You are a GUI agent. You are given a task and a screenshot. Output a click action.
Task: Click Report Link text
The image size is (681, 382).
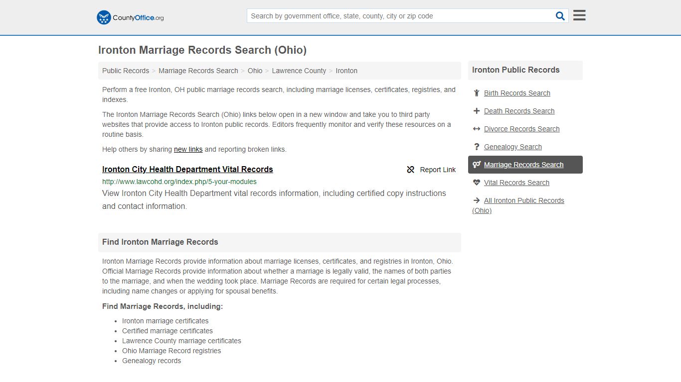[x=438, y=170]
